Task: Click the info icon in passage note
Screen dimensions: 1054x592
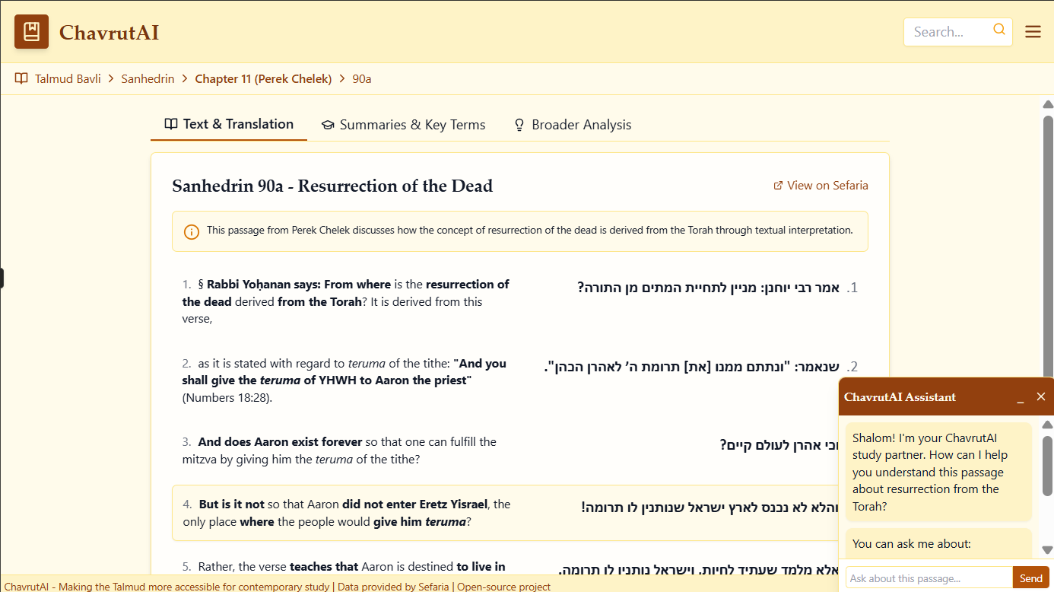Action: coord(192,231)
